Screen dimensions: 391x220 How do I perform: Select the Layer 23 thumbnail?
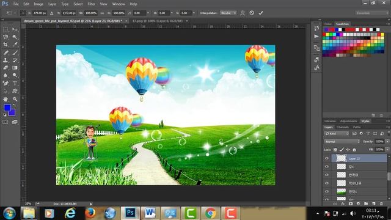(341, 158)
